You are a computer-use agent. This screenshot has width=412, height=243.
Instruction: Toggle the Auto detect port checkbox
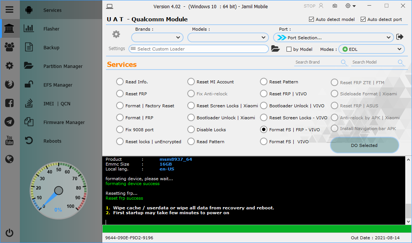(363, 19)
